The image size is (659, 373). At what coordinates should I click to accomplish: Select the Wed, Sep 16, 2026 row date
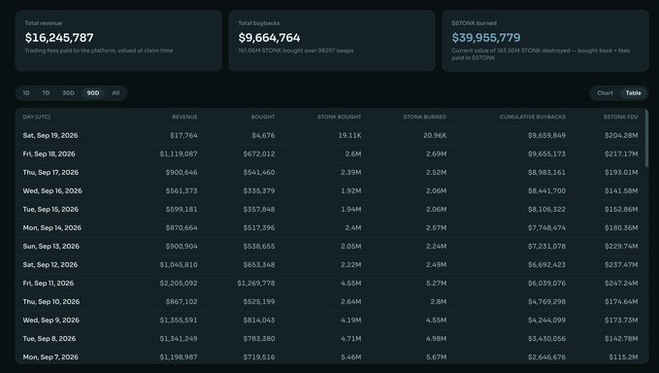[52, 191]
